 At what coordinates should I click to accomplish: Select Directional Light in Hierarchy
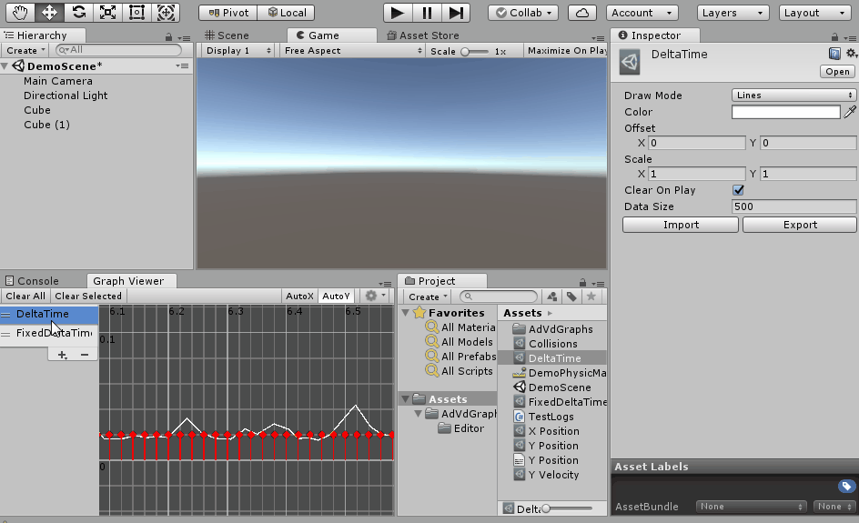[66, 96]
